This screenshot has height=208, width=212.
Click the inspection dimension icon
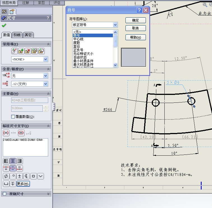point(21,133)
